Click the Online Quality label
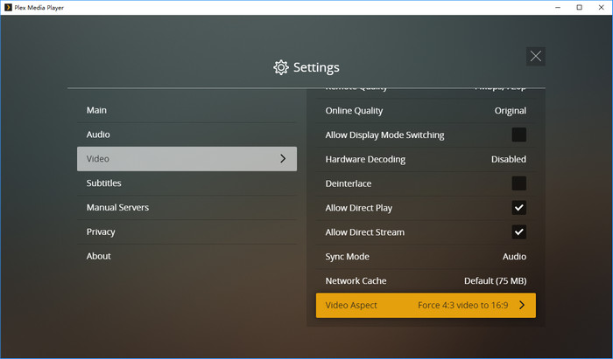Image resolution: width=613 pixels, height=359 pixels. (x=354, y=111)
